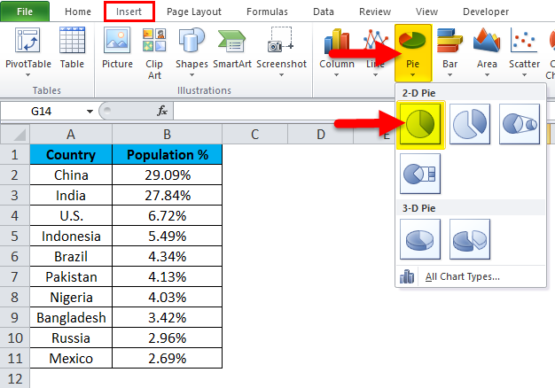Click the Shapes icon
This screenshot has width=555, height=388.
click(192, 40)
